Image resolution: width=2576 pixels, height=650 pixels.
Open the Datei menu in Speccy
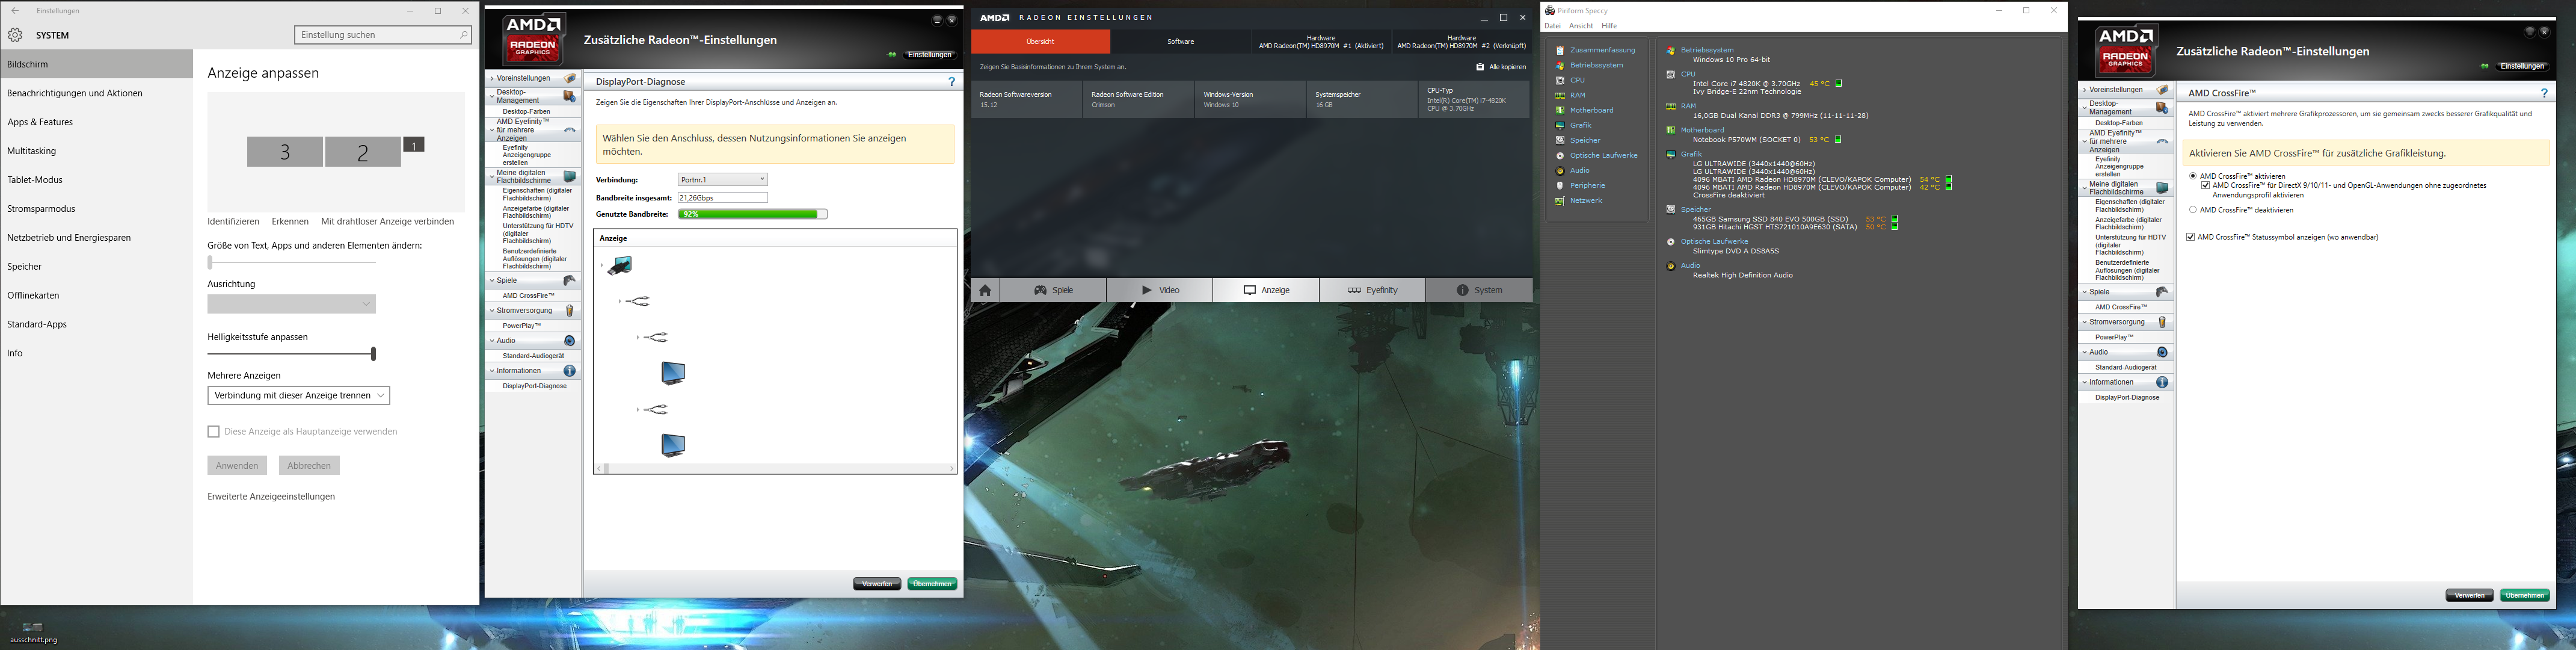pos(1552,26)
